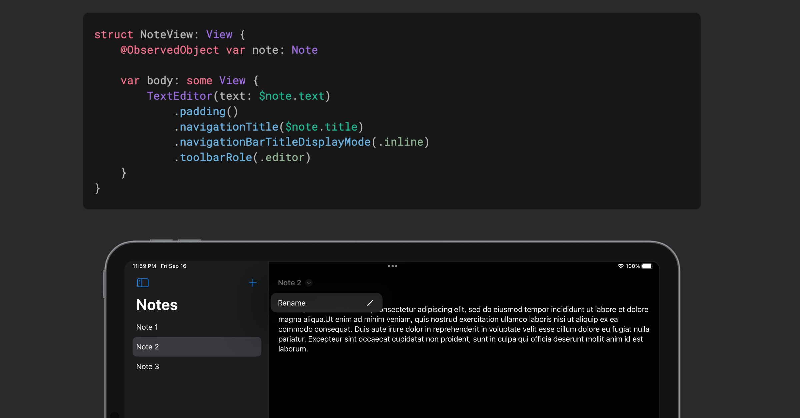The image size is (800, 418).
Task: Click the pencil icon beside Rename
Action: click(370, 303)
